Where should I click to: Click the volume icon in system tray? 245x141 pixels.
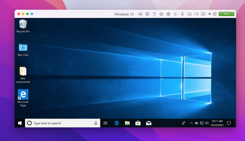pos(207,123)
